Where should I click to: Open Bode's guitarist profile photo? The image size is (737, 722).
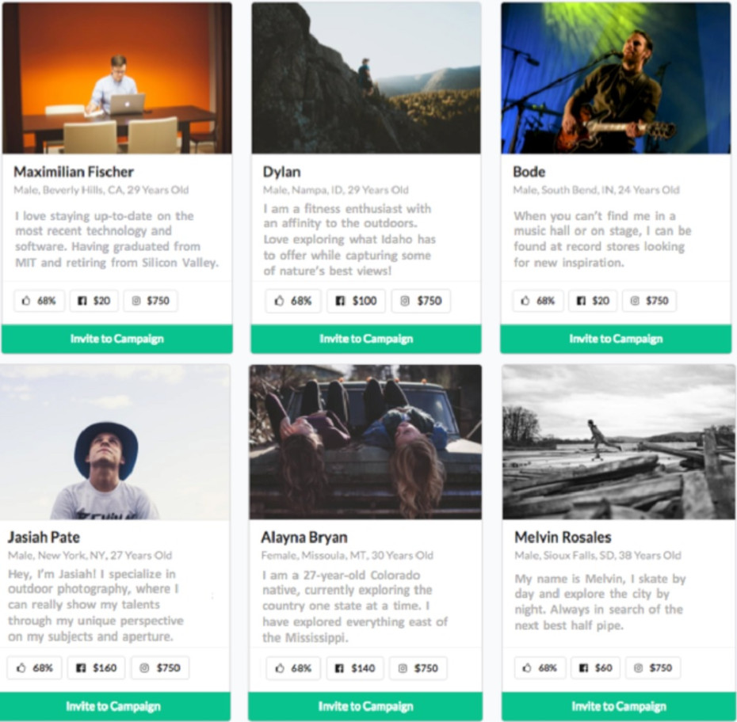[616, 78]
